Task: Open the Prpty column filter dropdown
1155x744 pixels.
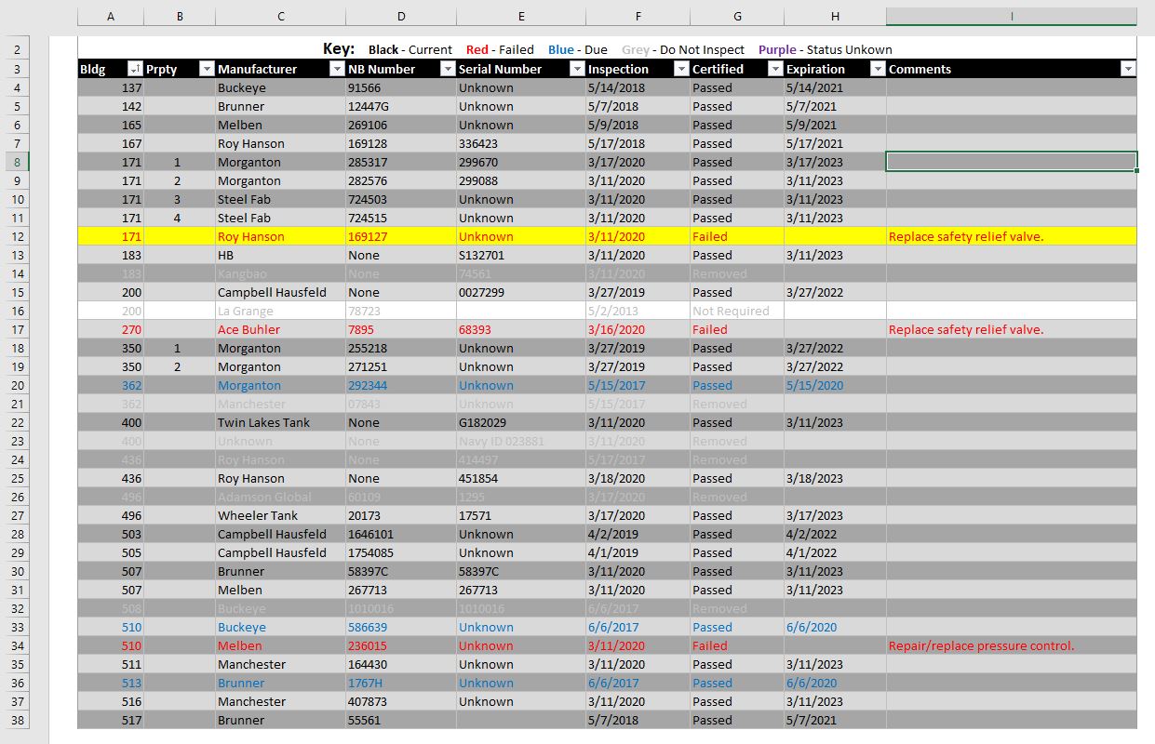Action: [207, 69]
